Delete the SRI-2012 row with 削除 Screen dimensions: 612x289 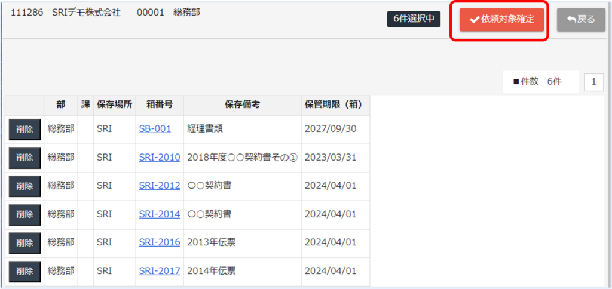[25, 186]
